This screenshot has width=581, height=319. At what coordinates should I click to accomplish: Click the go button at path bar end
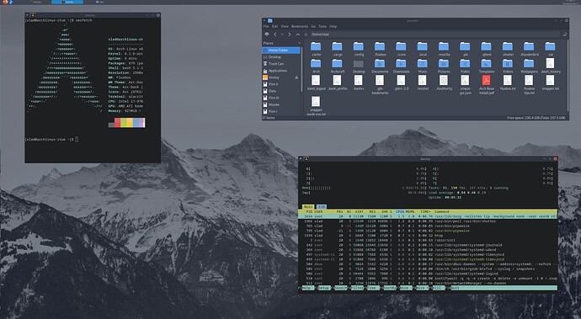tap(564, 35)
